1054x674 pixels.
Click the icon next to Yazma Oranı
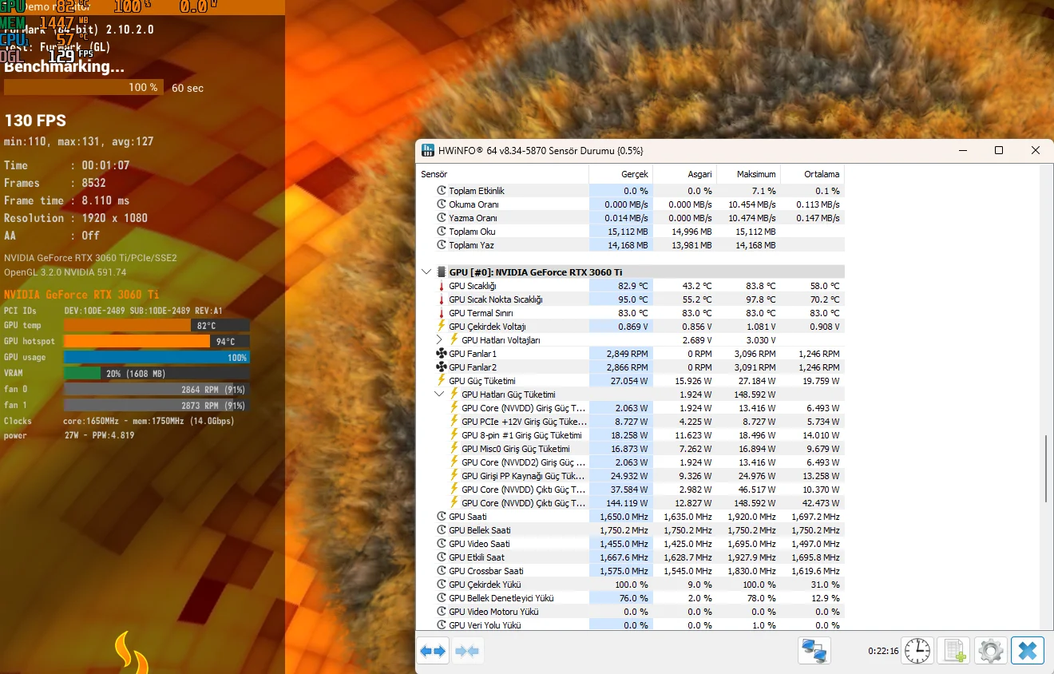[x=442, y=218]
